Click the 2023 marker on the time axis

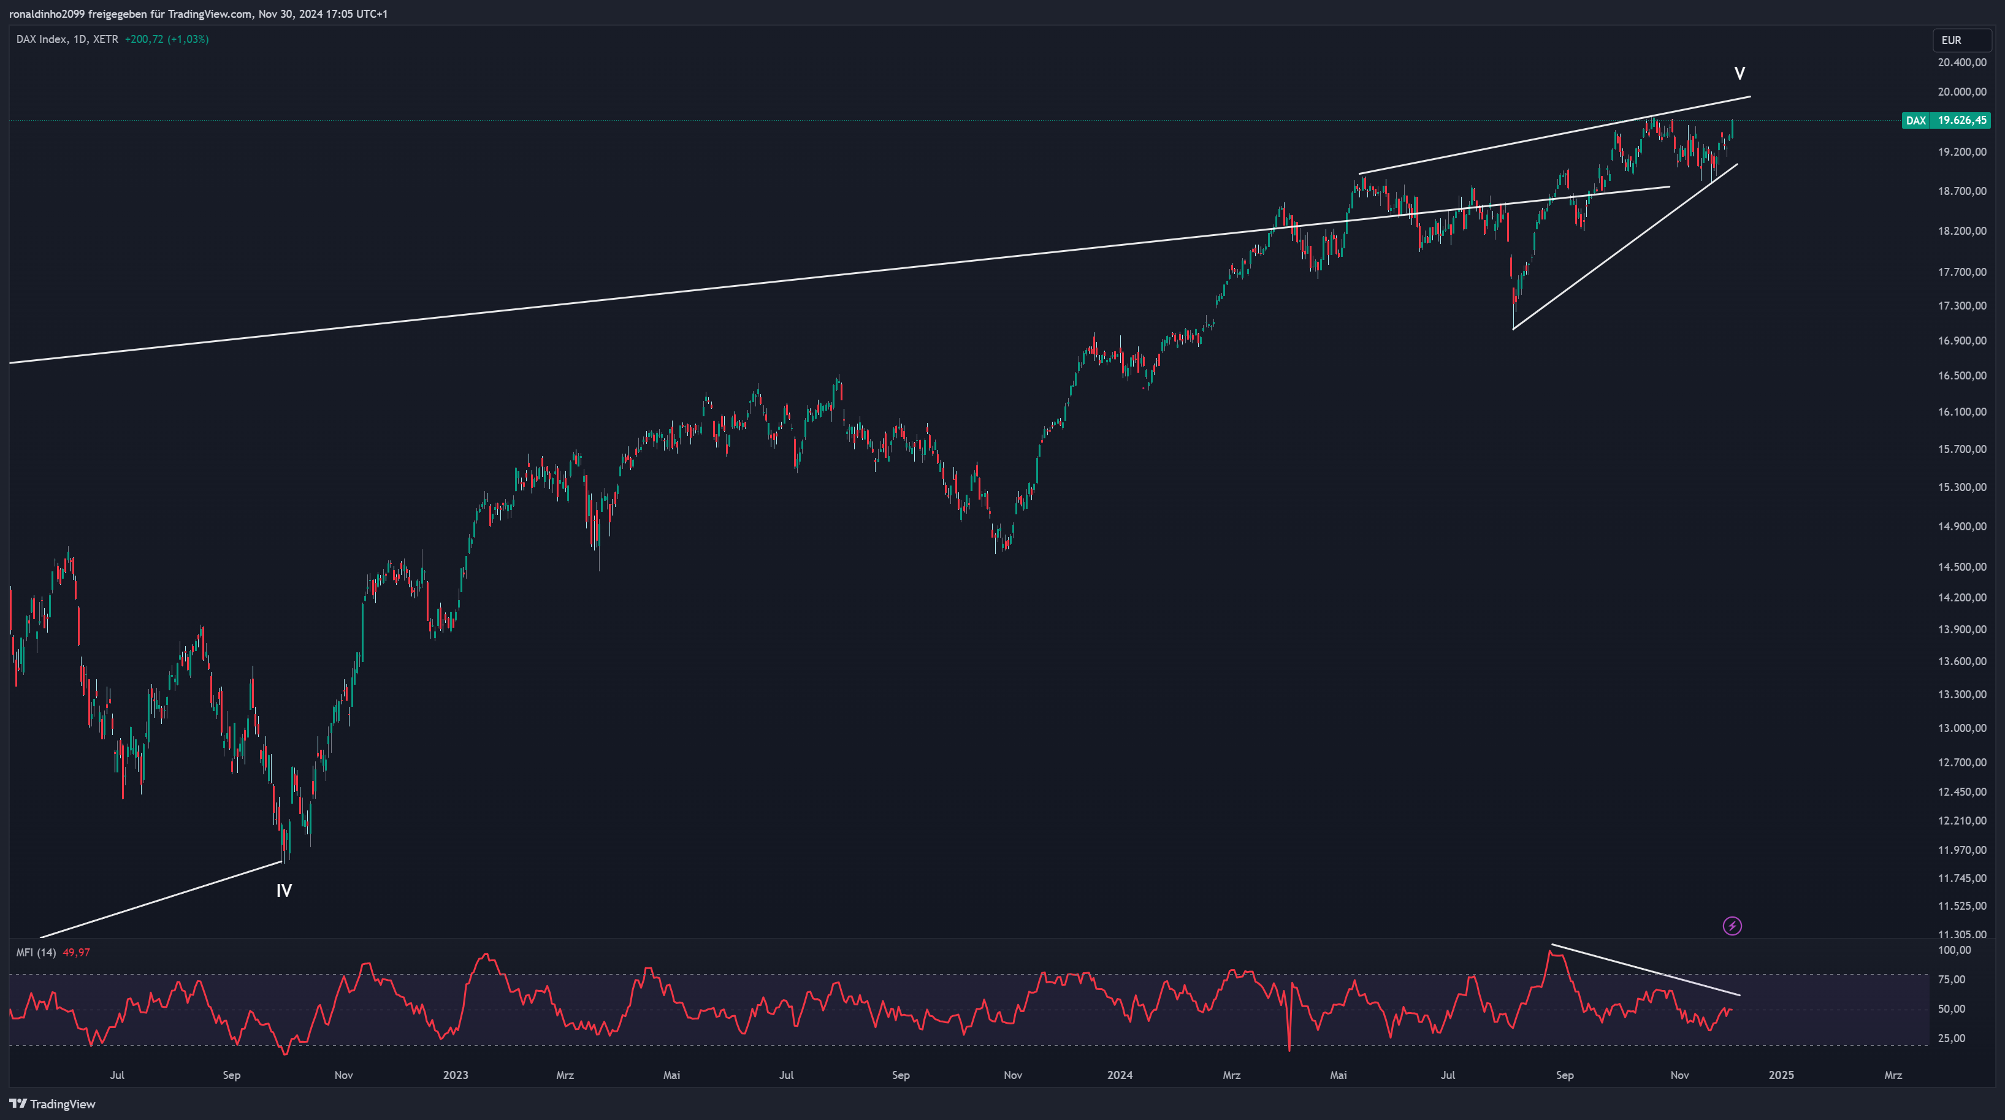(x=456, y=1075)
